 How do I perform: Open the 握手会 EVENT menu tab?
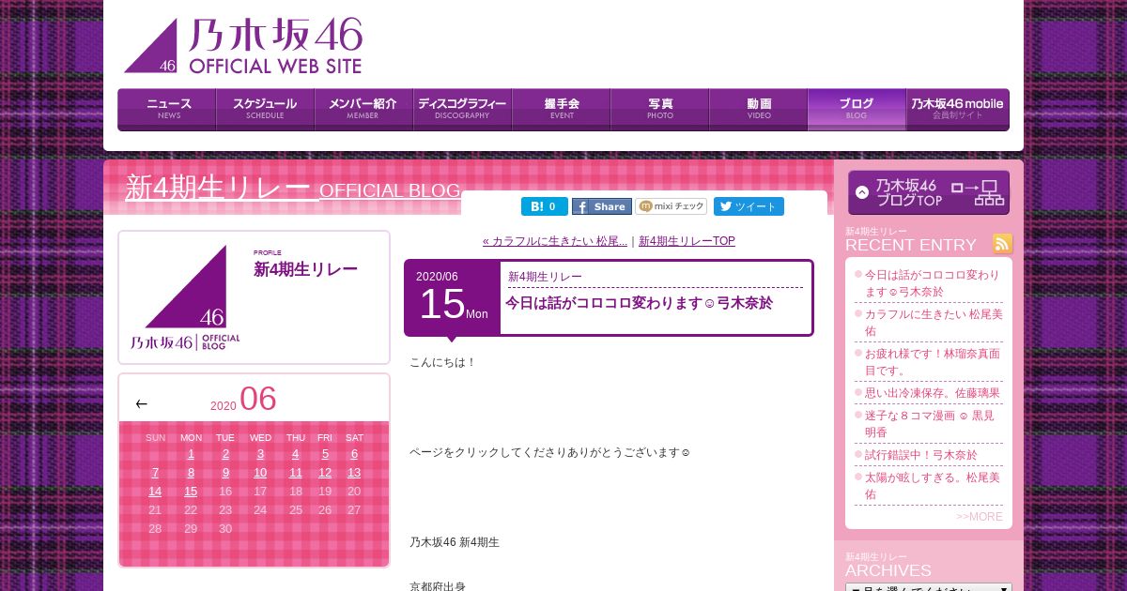[x=561, y=110]
